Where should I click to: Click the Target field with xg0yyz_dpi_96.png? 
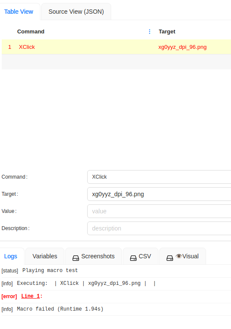coord(159,194)
